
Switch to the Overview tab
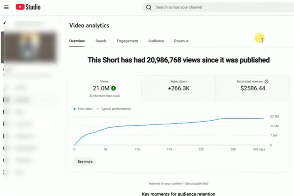[77, 41]
